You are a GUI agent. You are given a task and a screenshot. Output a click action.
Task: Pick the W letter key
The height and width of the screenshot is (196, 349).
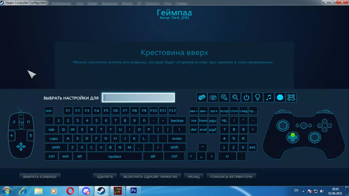point(73,129)
